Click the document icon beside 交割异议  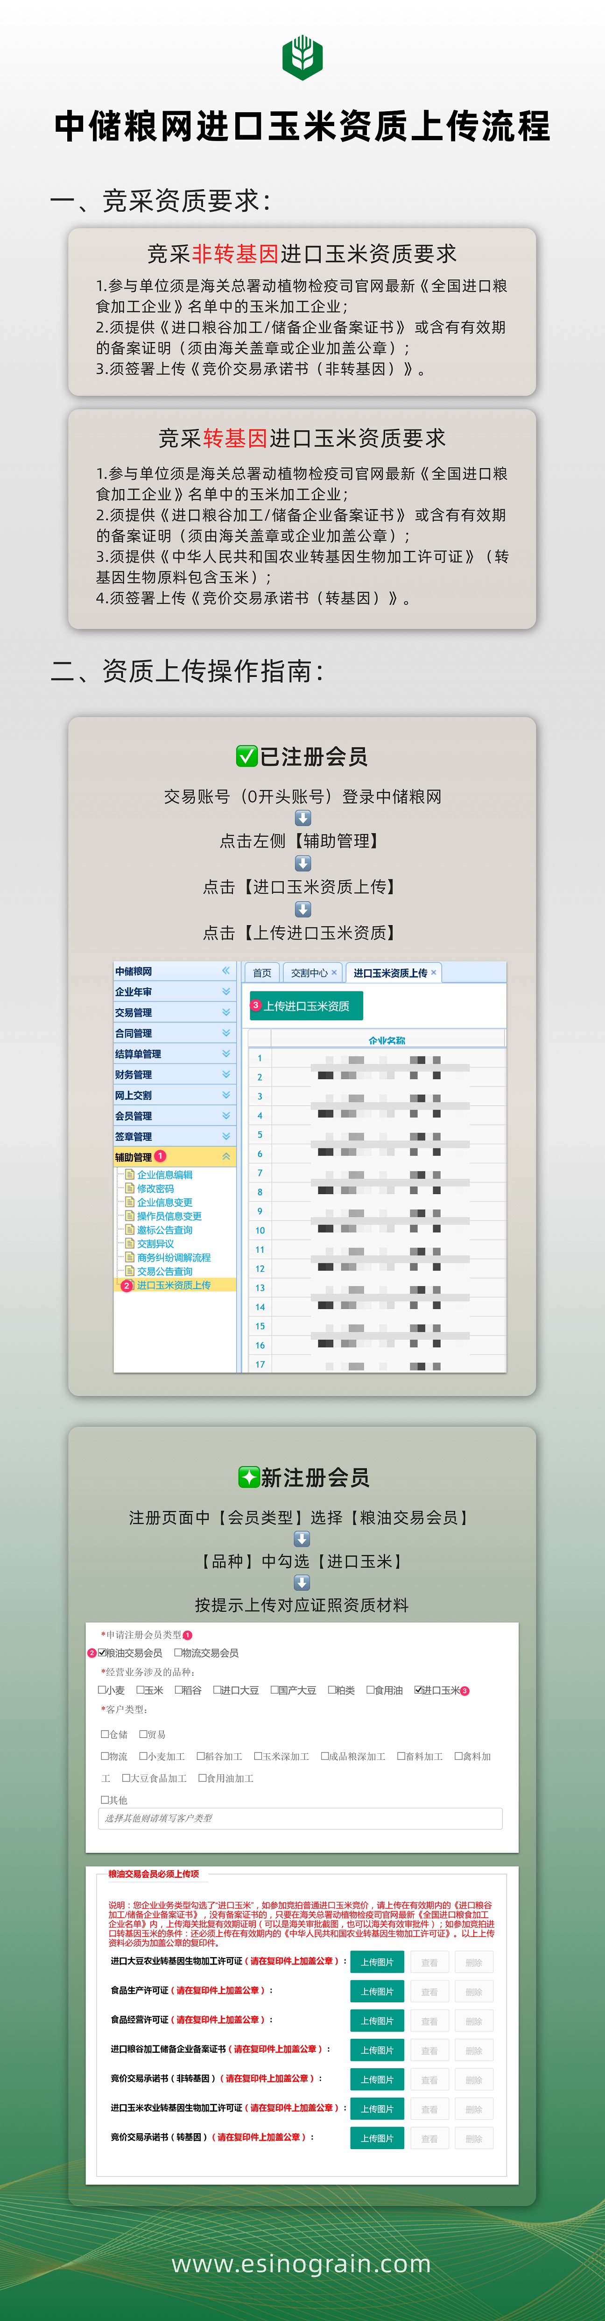pyautogui.click(x=130, y=1243)
